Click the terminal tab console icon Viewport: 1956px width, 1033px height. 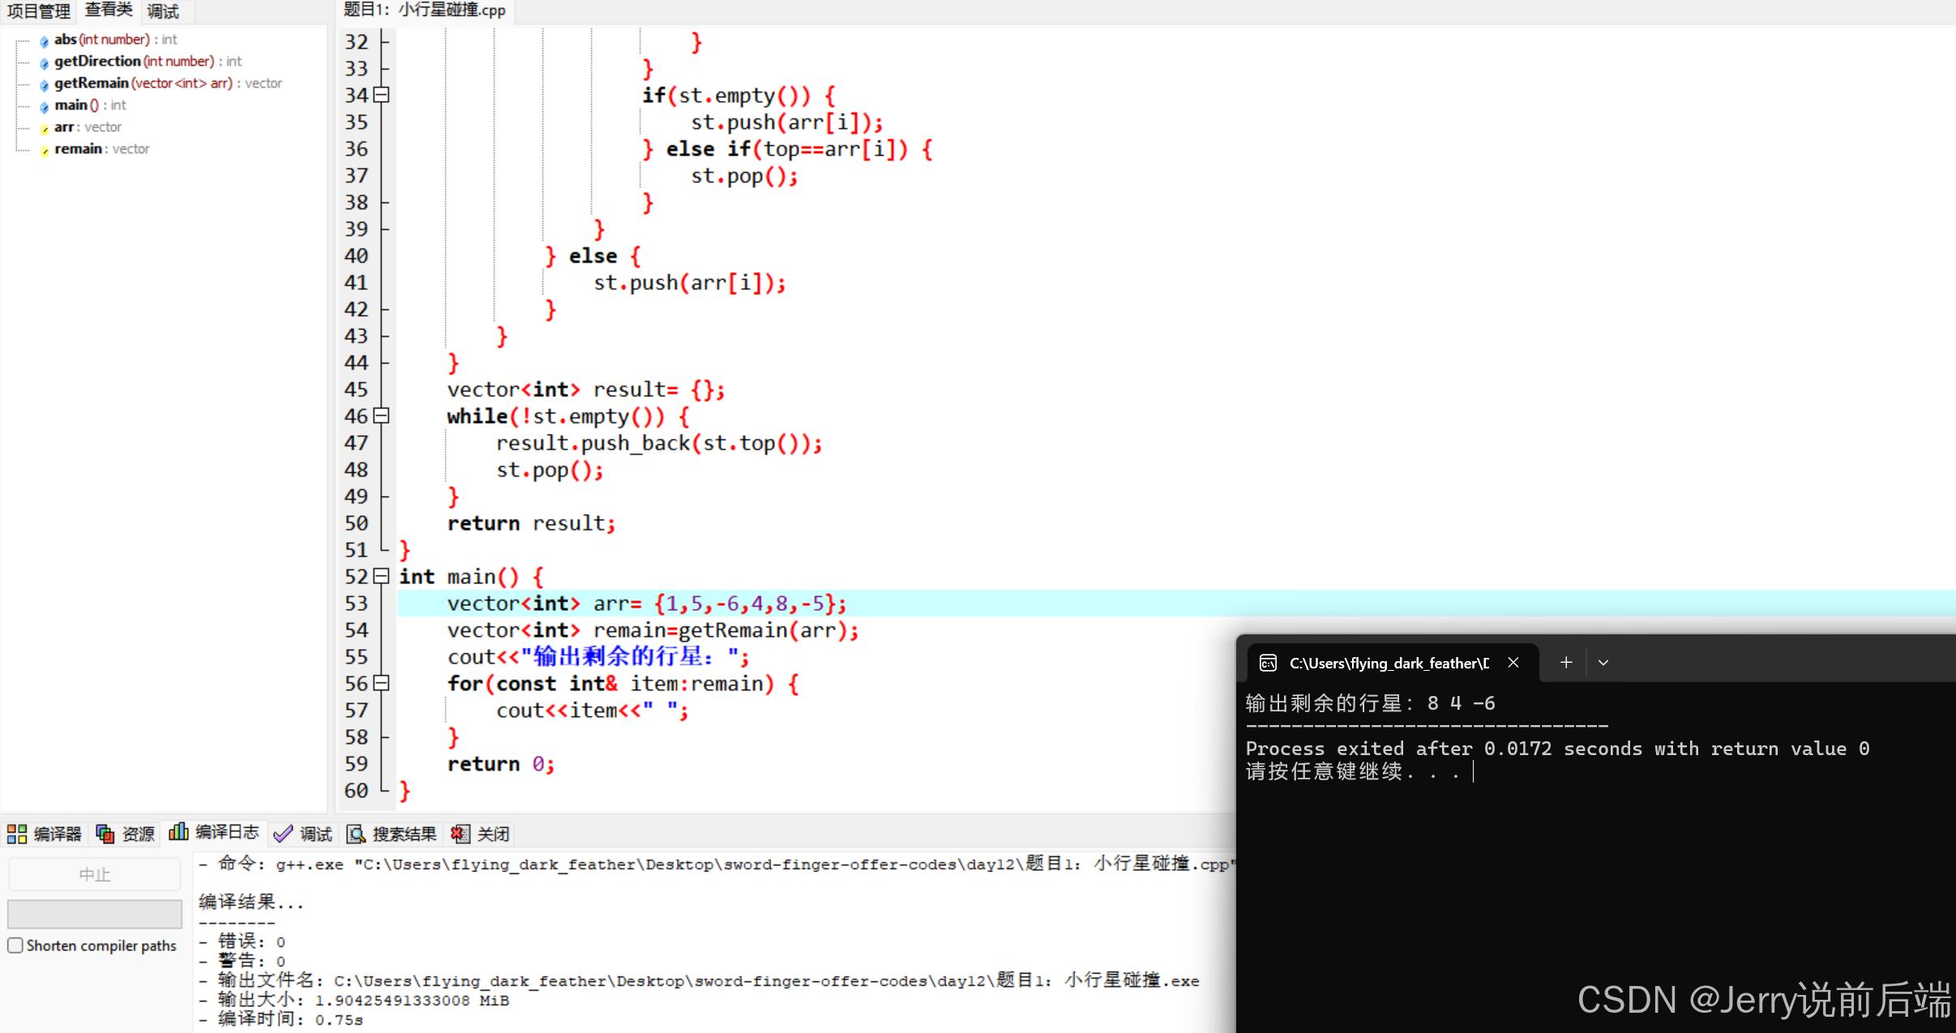coord(1268,664)
